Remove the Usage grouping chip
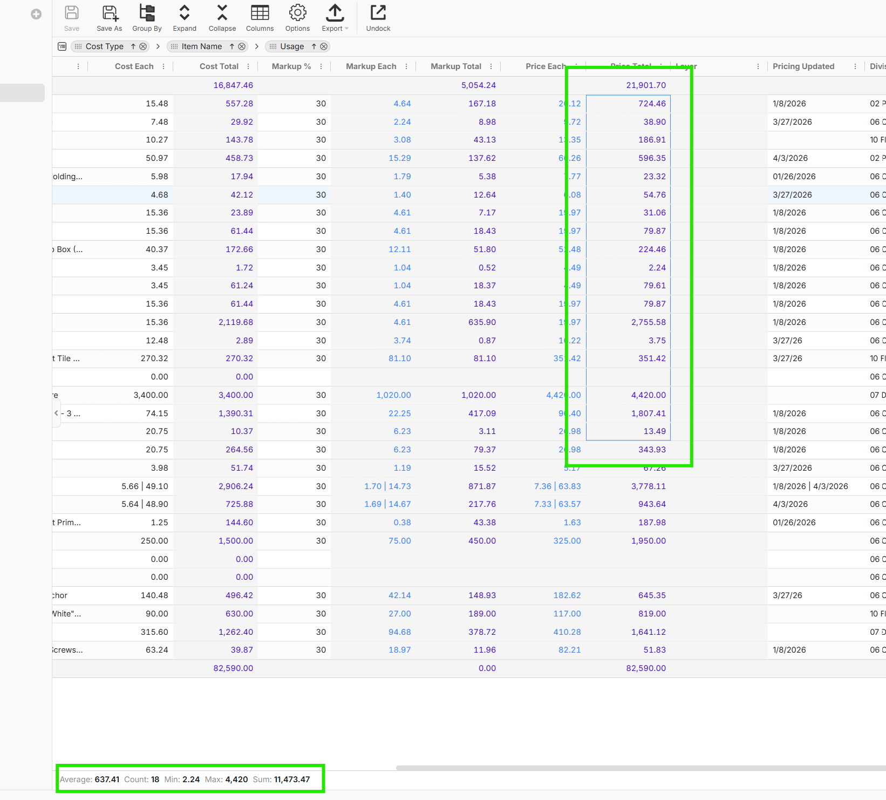Screen dimensions: 886x800 click(324, 46)
